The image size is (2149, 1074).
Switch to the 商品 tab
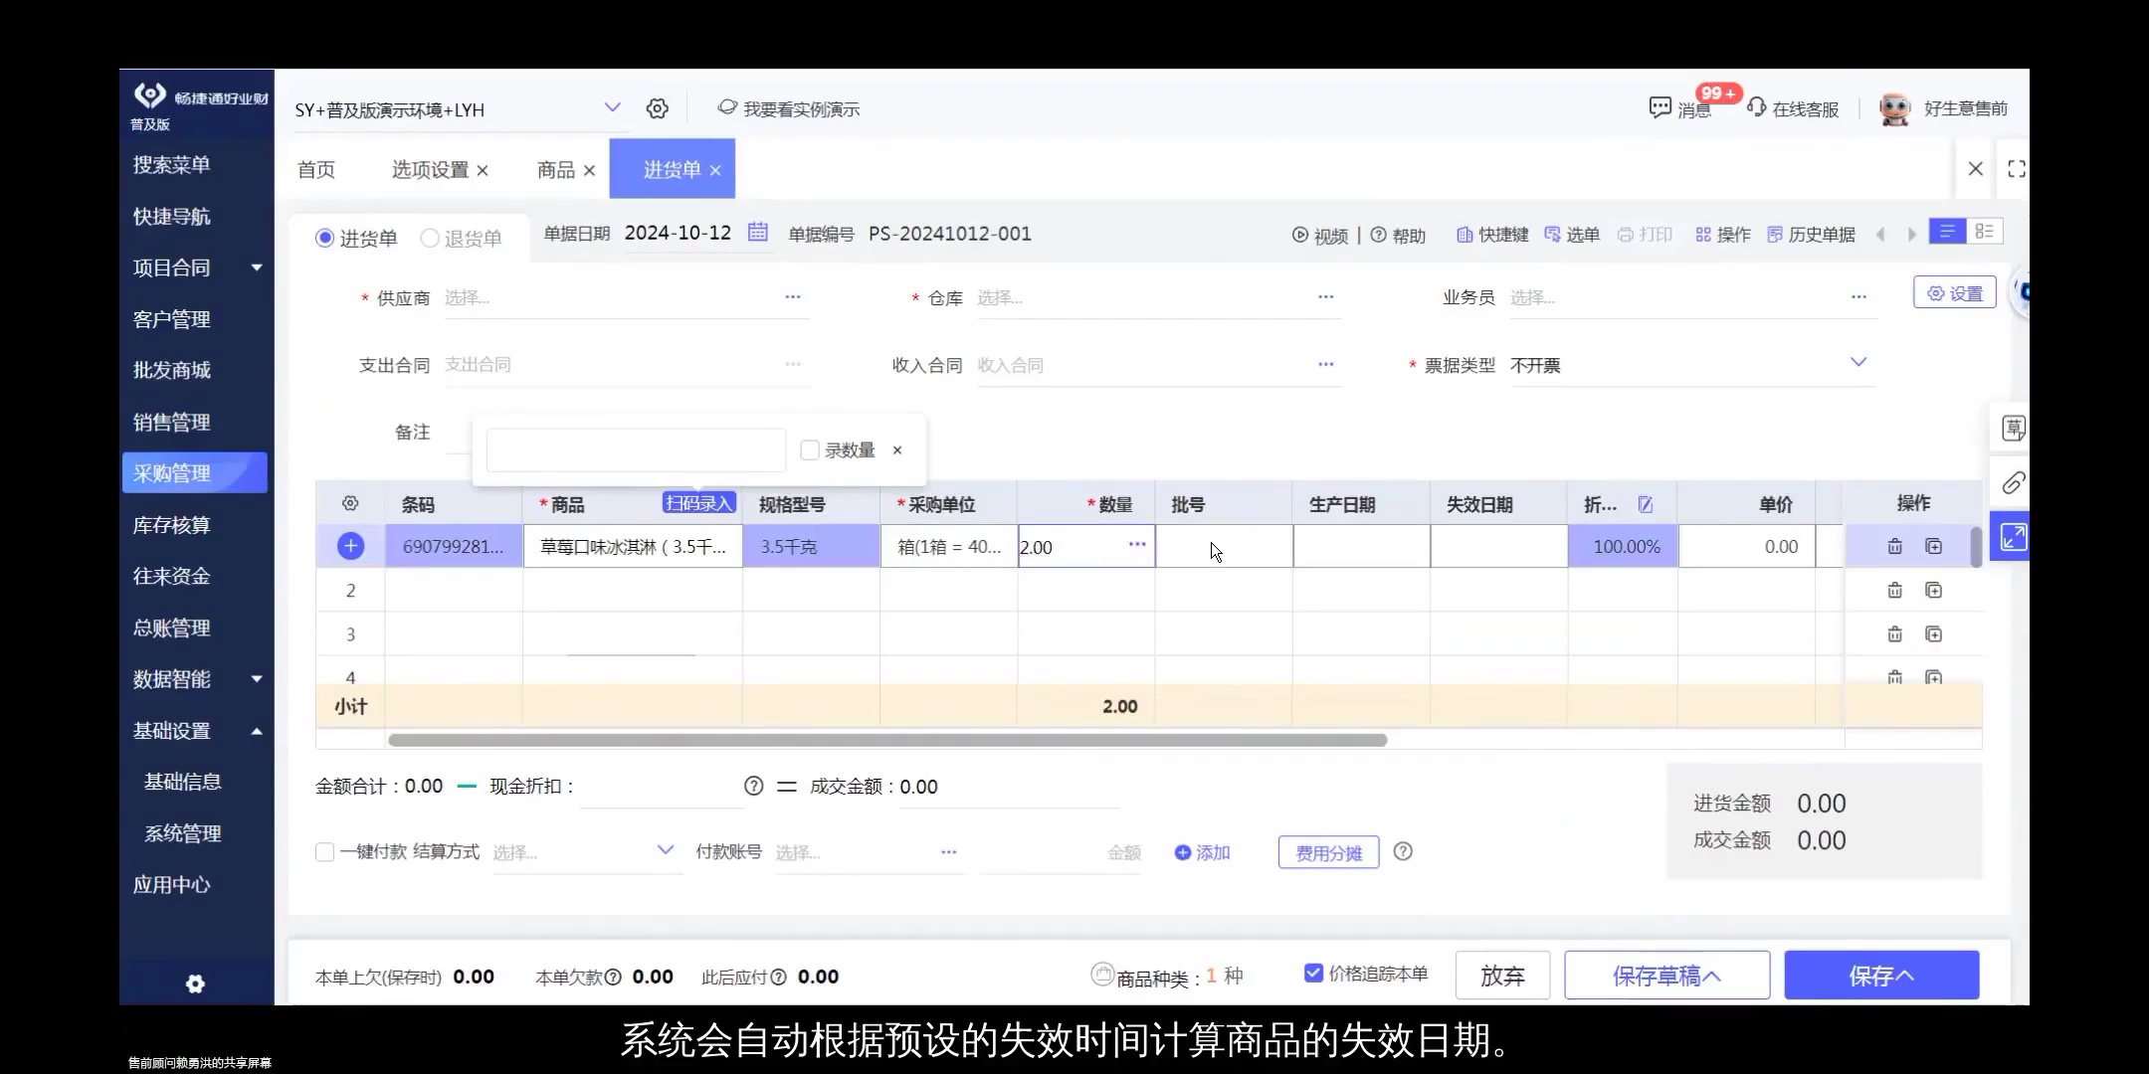pyautogui.click(x=555, y=169)
